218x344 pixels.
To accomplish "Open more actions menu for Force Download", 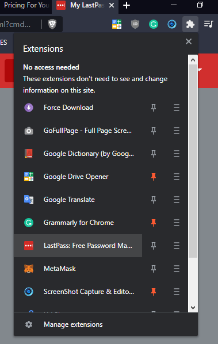I will pyautogui.click(x=177, y=108).
